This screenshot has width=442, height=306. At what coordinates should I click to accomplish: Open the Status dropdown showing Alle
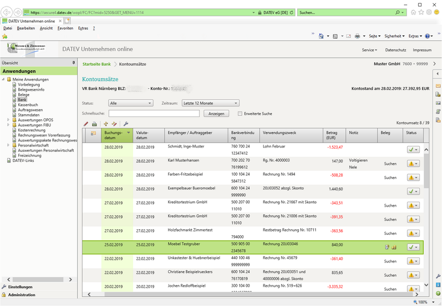[x=131, y=103]
